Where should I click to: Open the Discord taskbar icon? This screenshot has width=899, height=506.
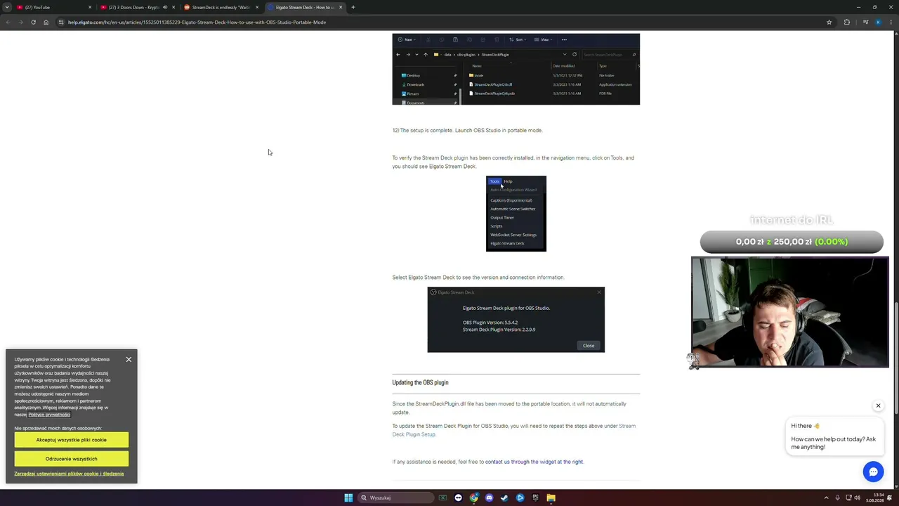pos(490,498)
